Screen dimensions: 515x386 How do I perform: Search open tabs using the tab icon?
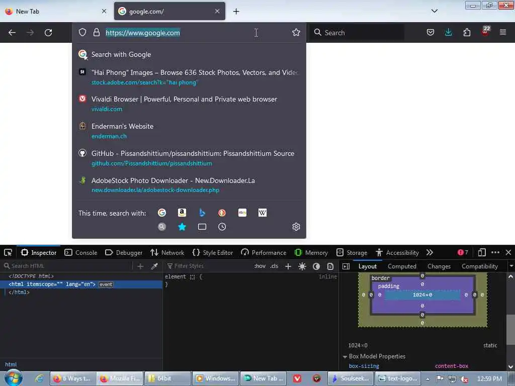point(202,227)
